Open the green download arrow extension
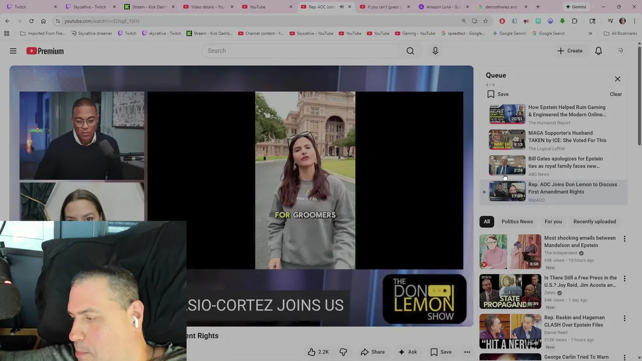 [x=562, y=21]
